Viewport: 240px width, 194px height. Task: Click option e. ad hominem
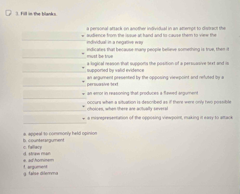click(39, 160)
